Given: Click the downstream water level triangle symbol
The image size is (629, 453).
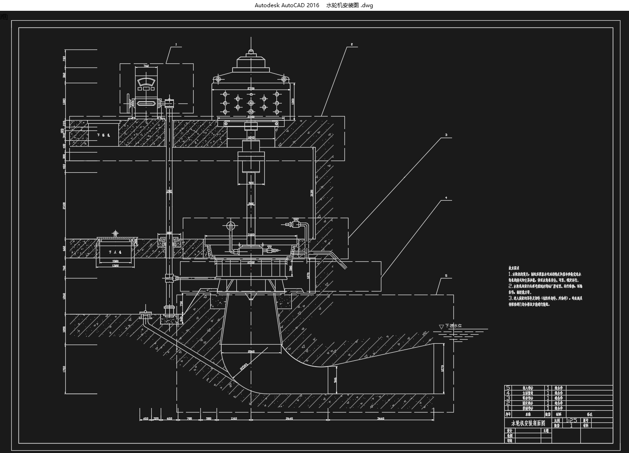Looking at the screenshot, I should pyautogui.click(x=441, y=327).
